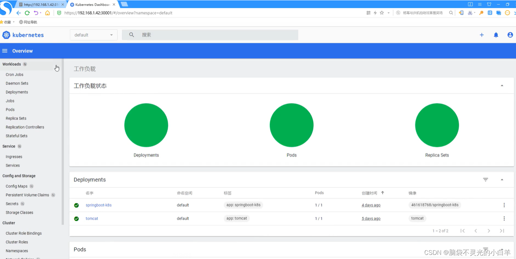The height and width of the screenshot is (259, 516).
Task: Go to first page of Deployments
Action: point(463,231)
